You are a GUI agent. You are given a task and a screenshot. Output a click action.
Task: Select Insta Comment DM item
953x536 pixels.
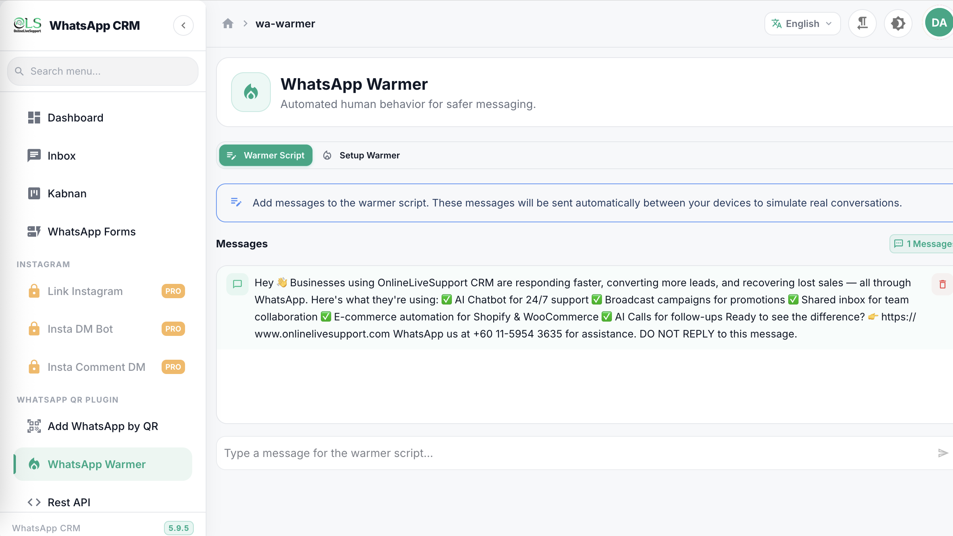click(x=103, y=367)
